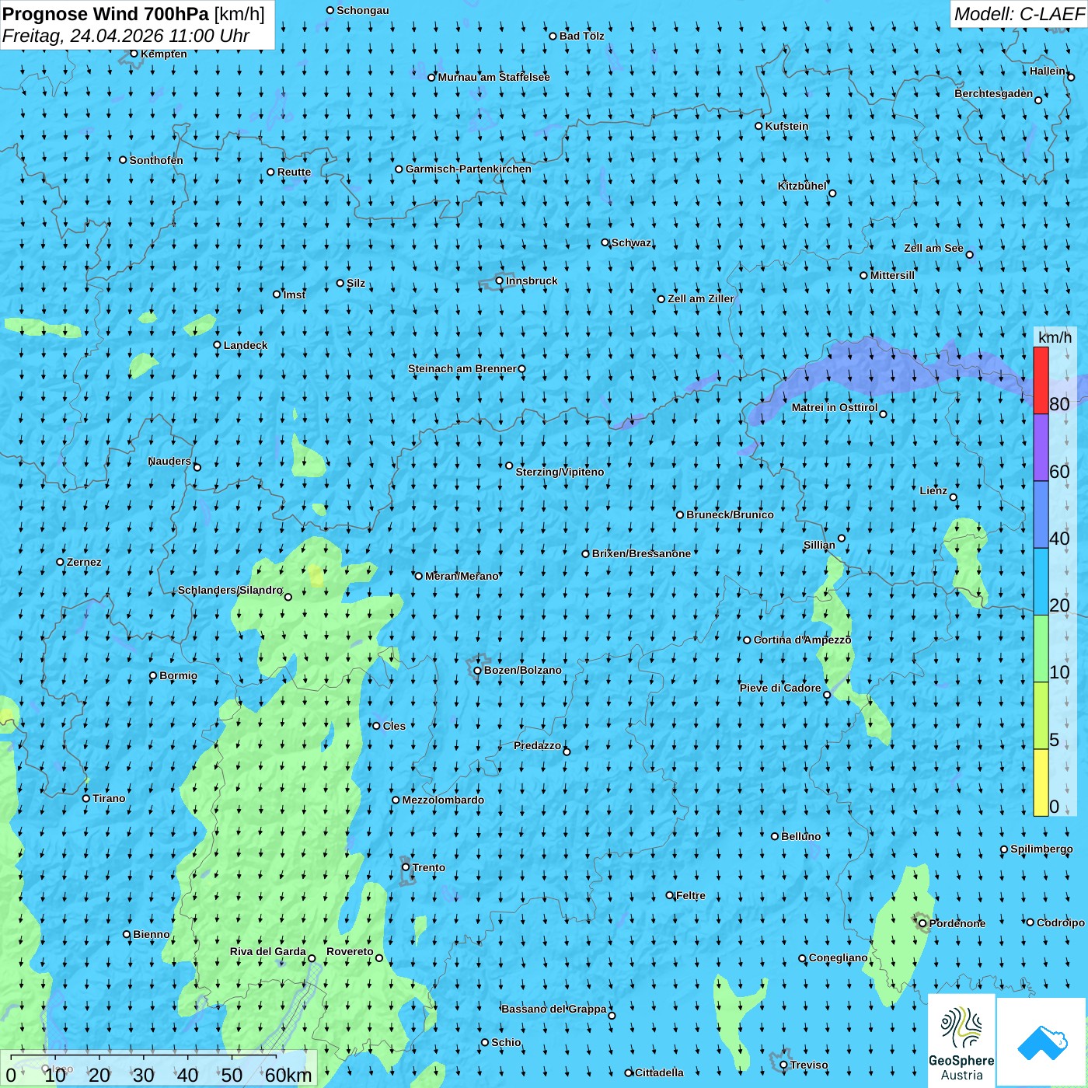
Task: Click the 'Bad Tölz' label
Action: click(x=582, y=36)
